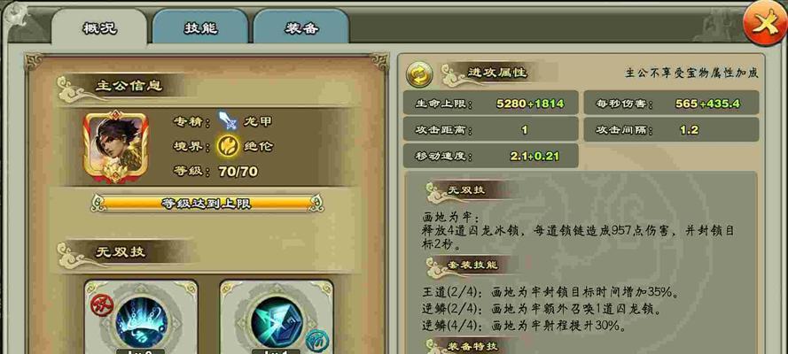Click the 每秒伤害 stat field
Image resolution: width=788 pixels, height=354 pixels.
click(671, 104)
